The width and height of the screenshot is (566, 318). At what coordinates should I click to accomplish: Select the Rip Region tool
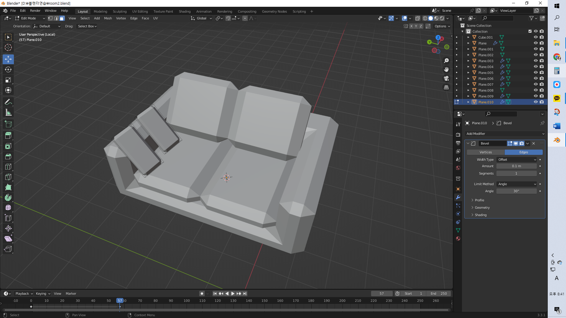tap(8, 249)
